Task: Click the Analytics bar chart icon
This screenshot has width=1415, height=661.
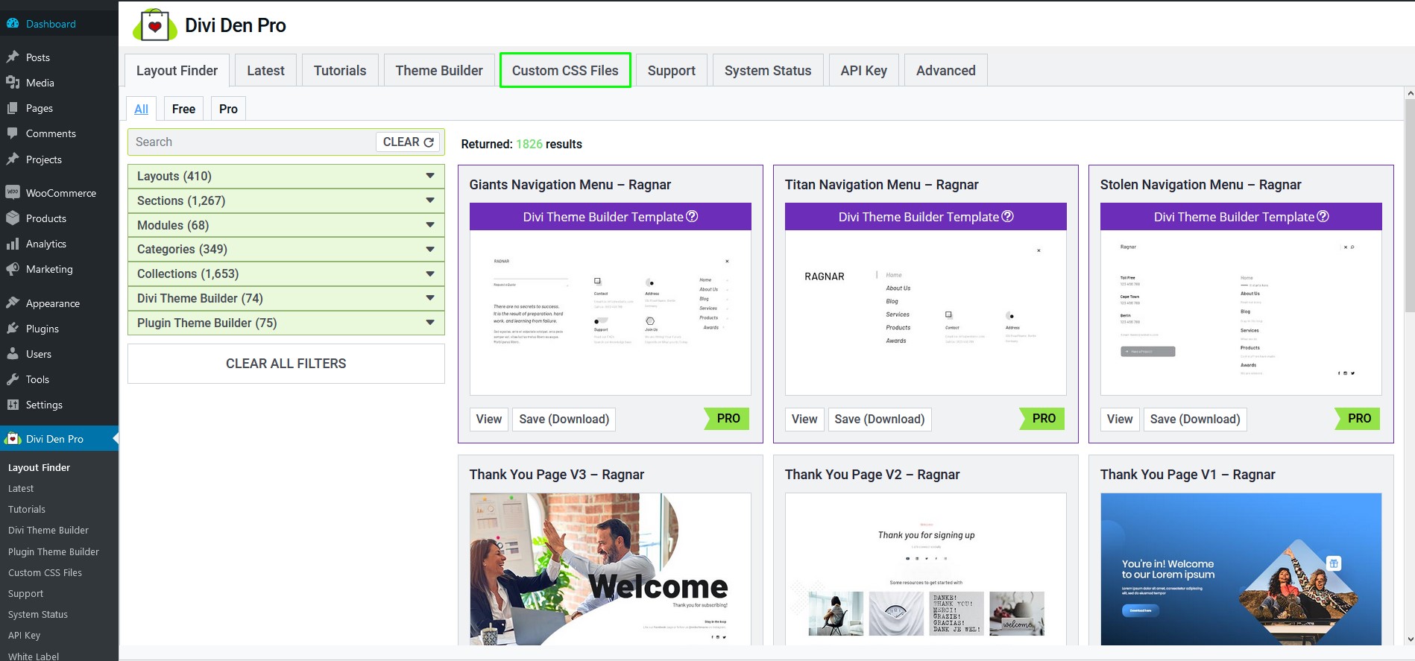Action: [x=13, y=244]
